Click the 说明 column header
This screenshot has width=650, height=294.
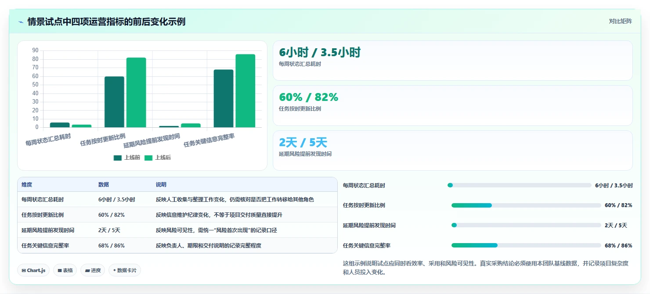(161, 185)
